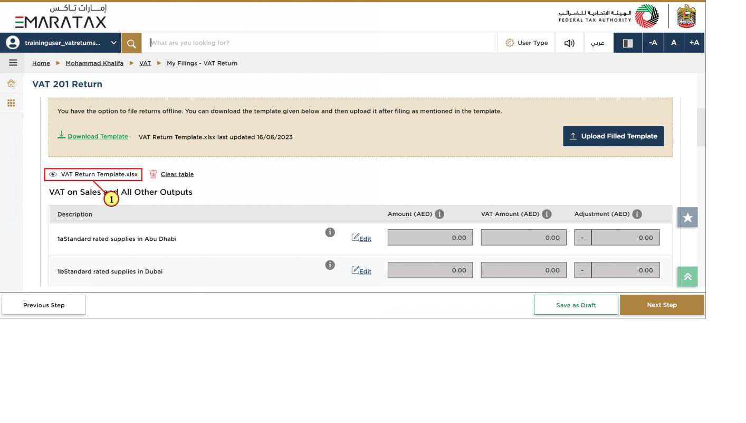Click the info icon for row 1a Abu Dhabi
The height and width of the screenshot is (423, 746).
(330, 232)
